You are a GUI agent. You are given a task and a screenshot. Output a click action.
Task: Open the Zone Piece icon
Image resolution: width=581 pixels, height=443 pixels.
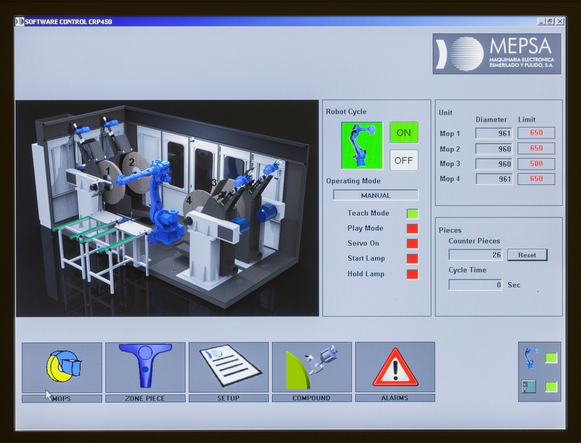point(145,367)
